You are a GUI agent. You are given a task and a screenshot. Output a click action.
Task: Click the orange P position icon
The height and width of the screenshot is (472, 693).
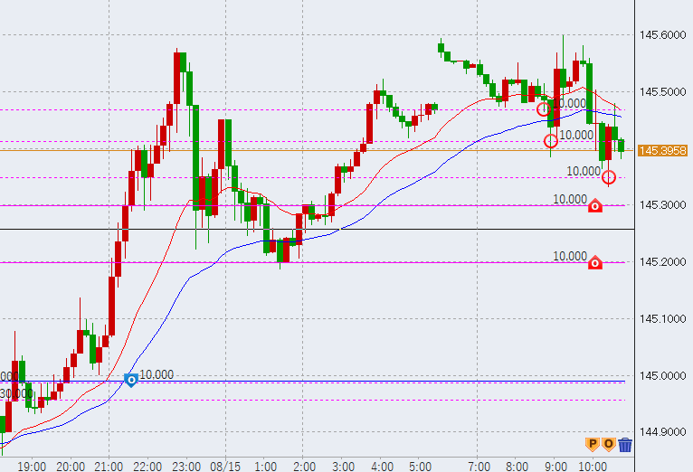point(593,444)
